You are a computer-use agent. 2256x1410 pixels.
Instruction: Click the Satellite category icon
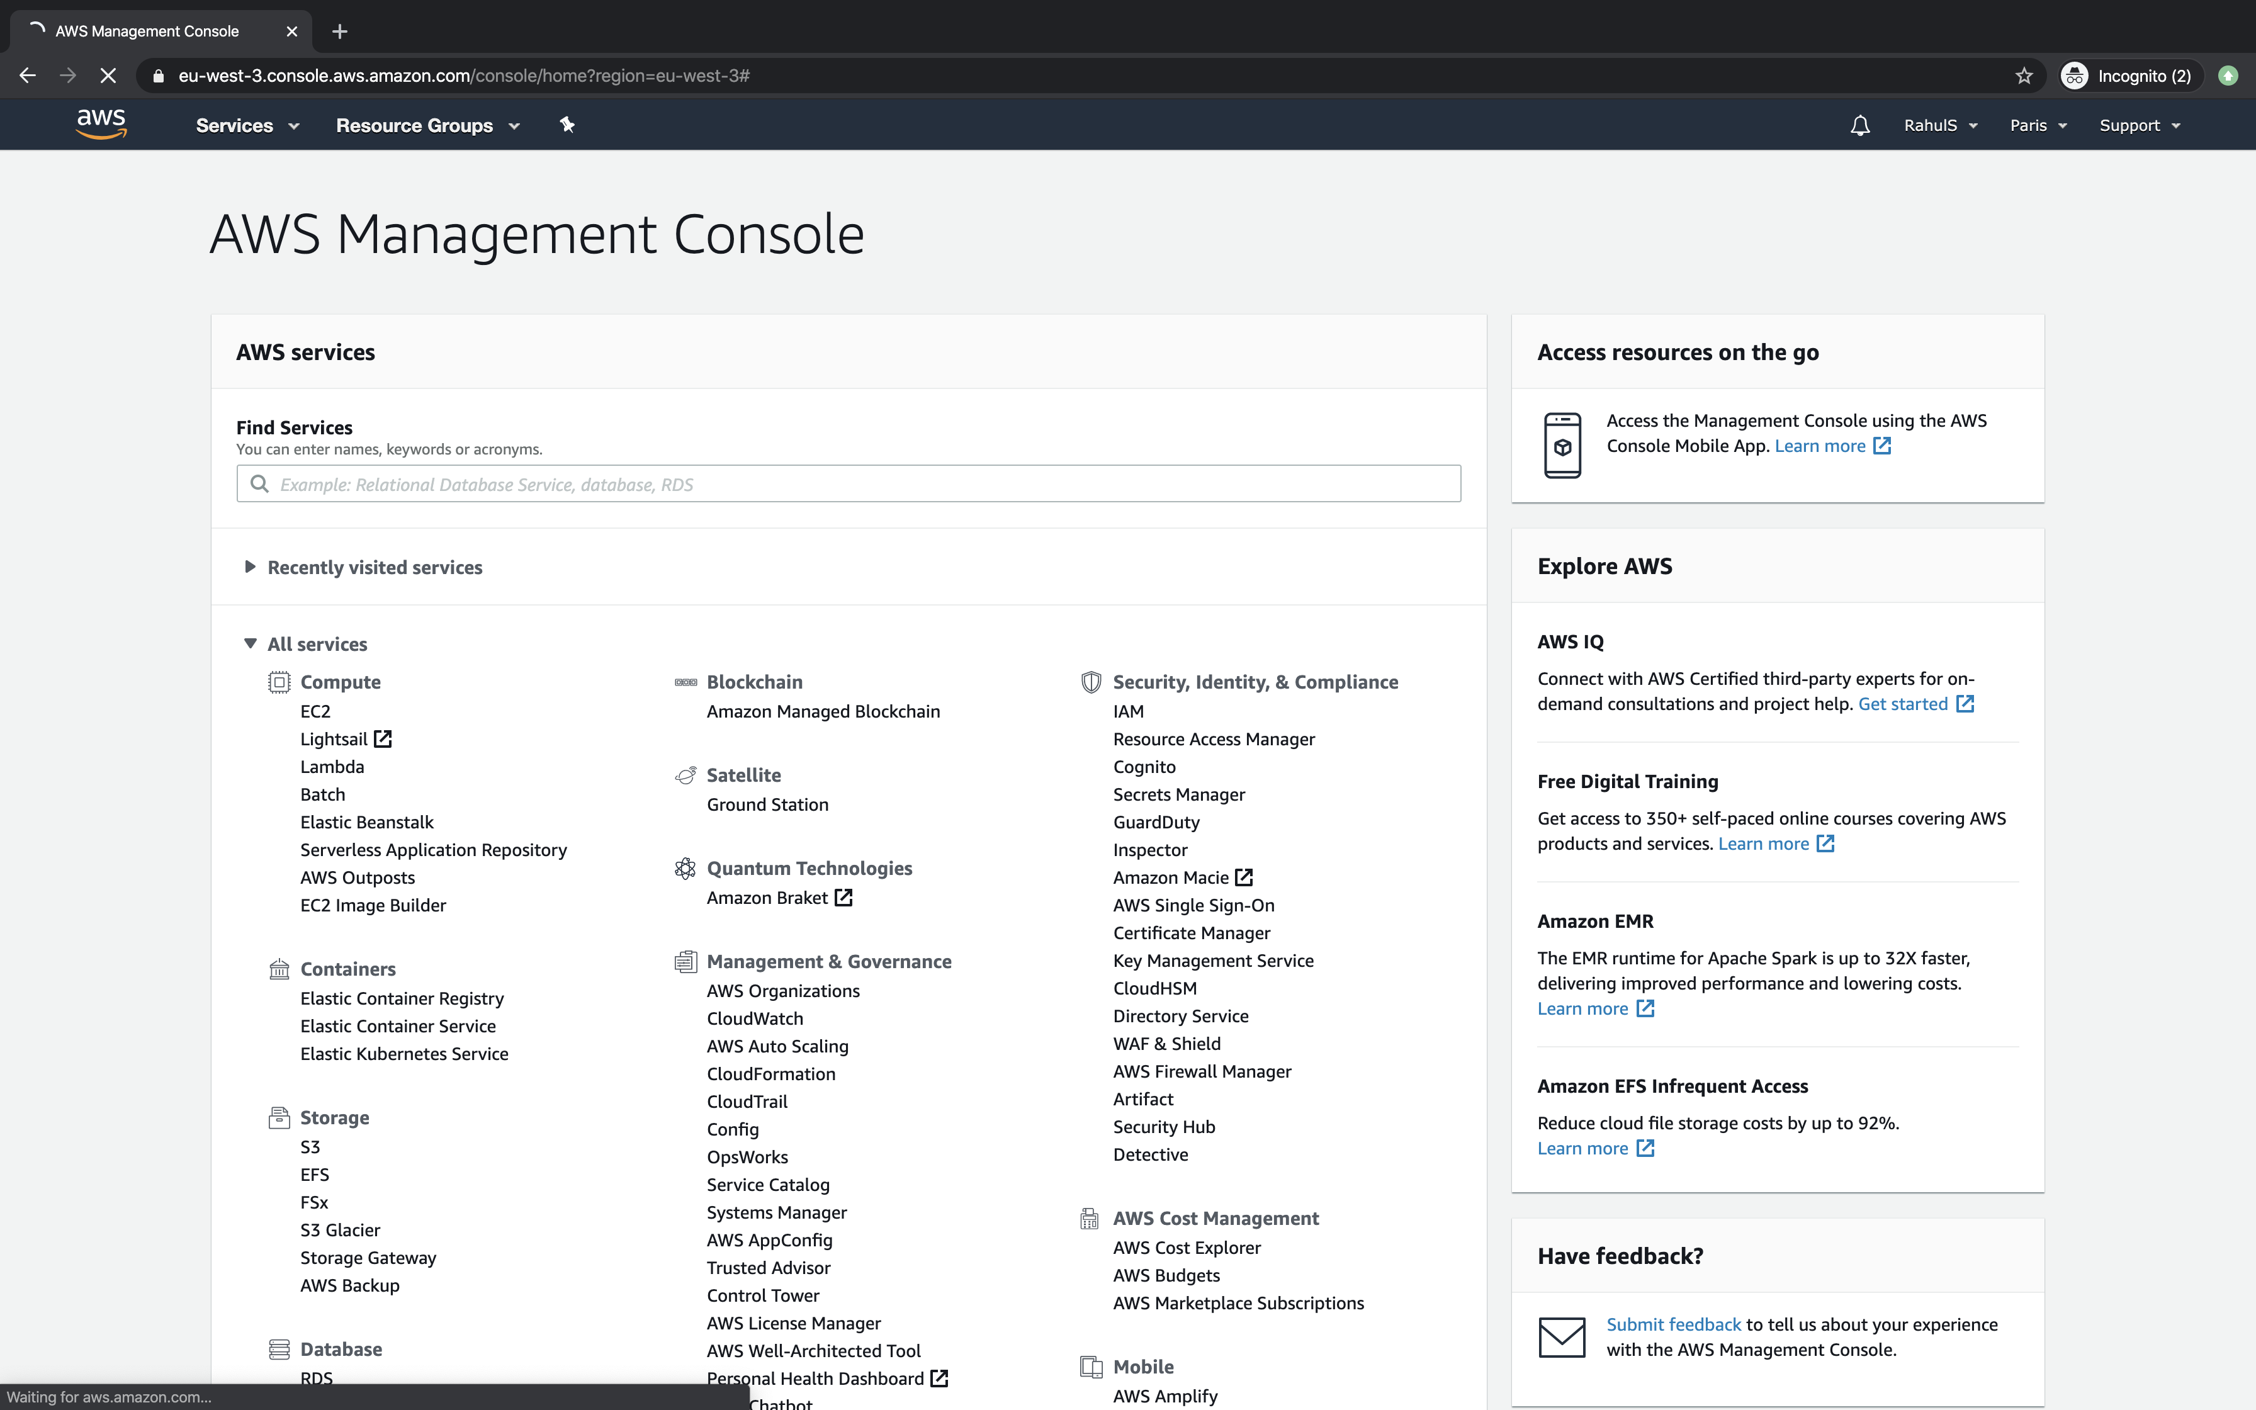coord(685,775)
